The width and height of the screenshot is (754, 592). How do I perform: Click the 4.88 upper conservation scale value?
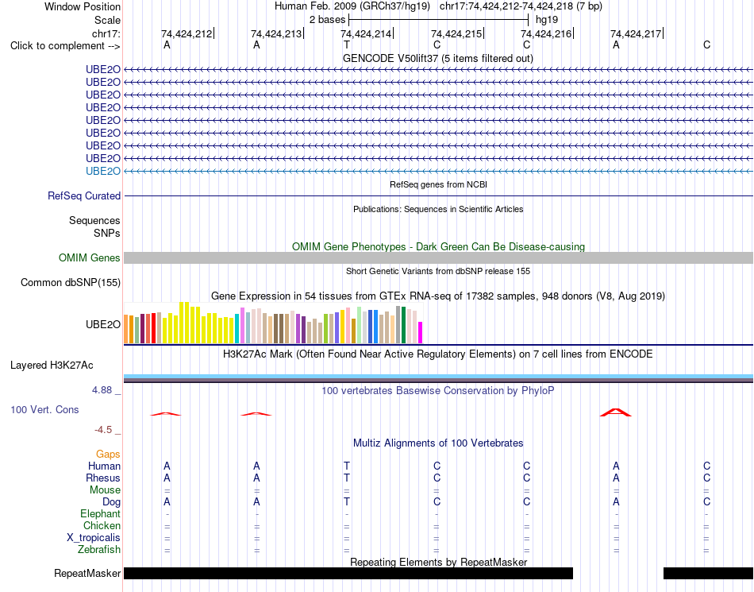[x=102, y=390]
